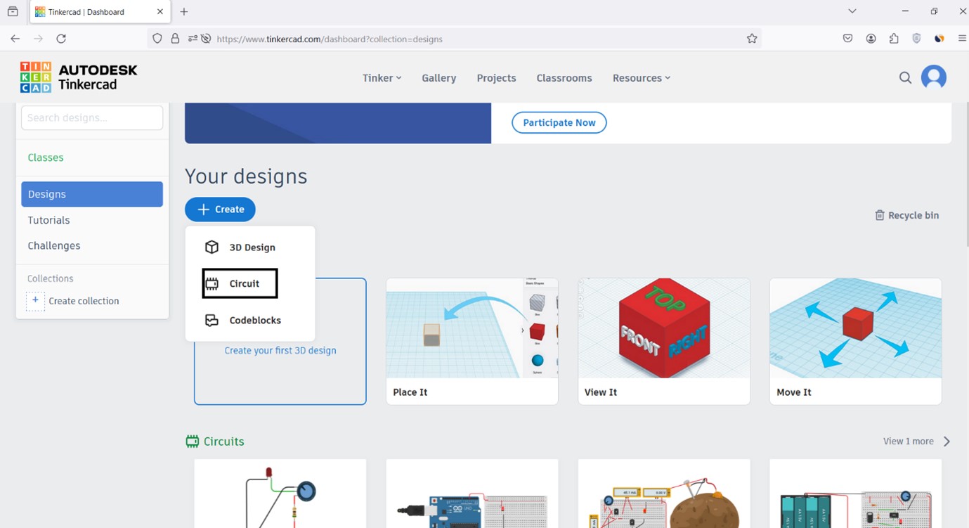Open the Projects nav item

[496, 78]
